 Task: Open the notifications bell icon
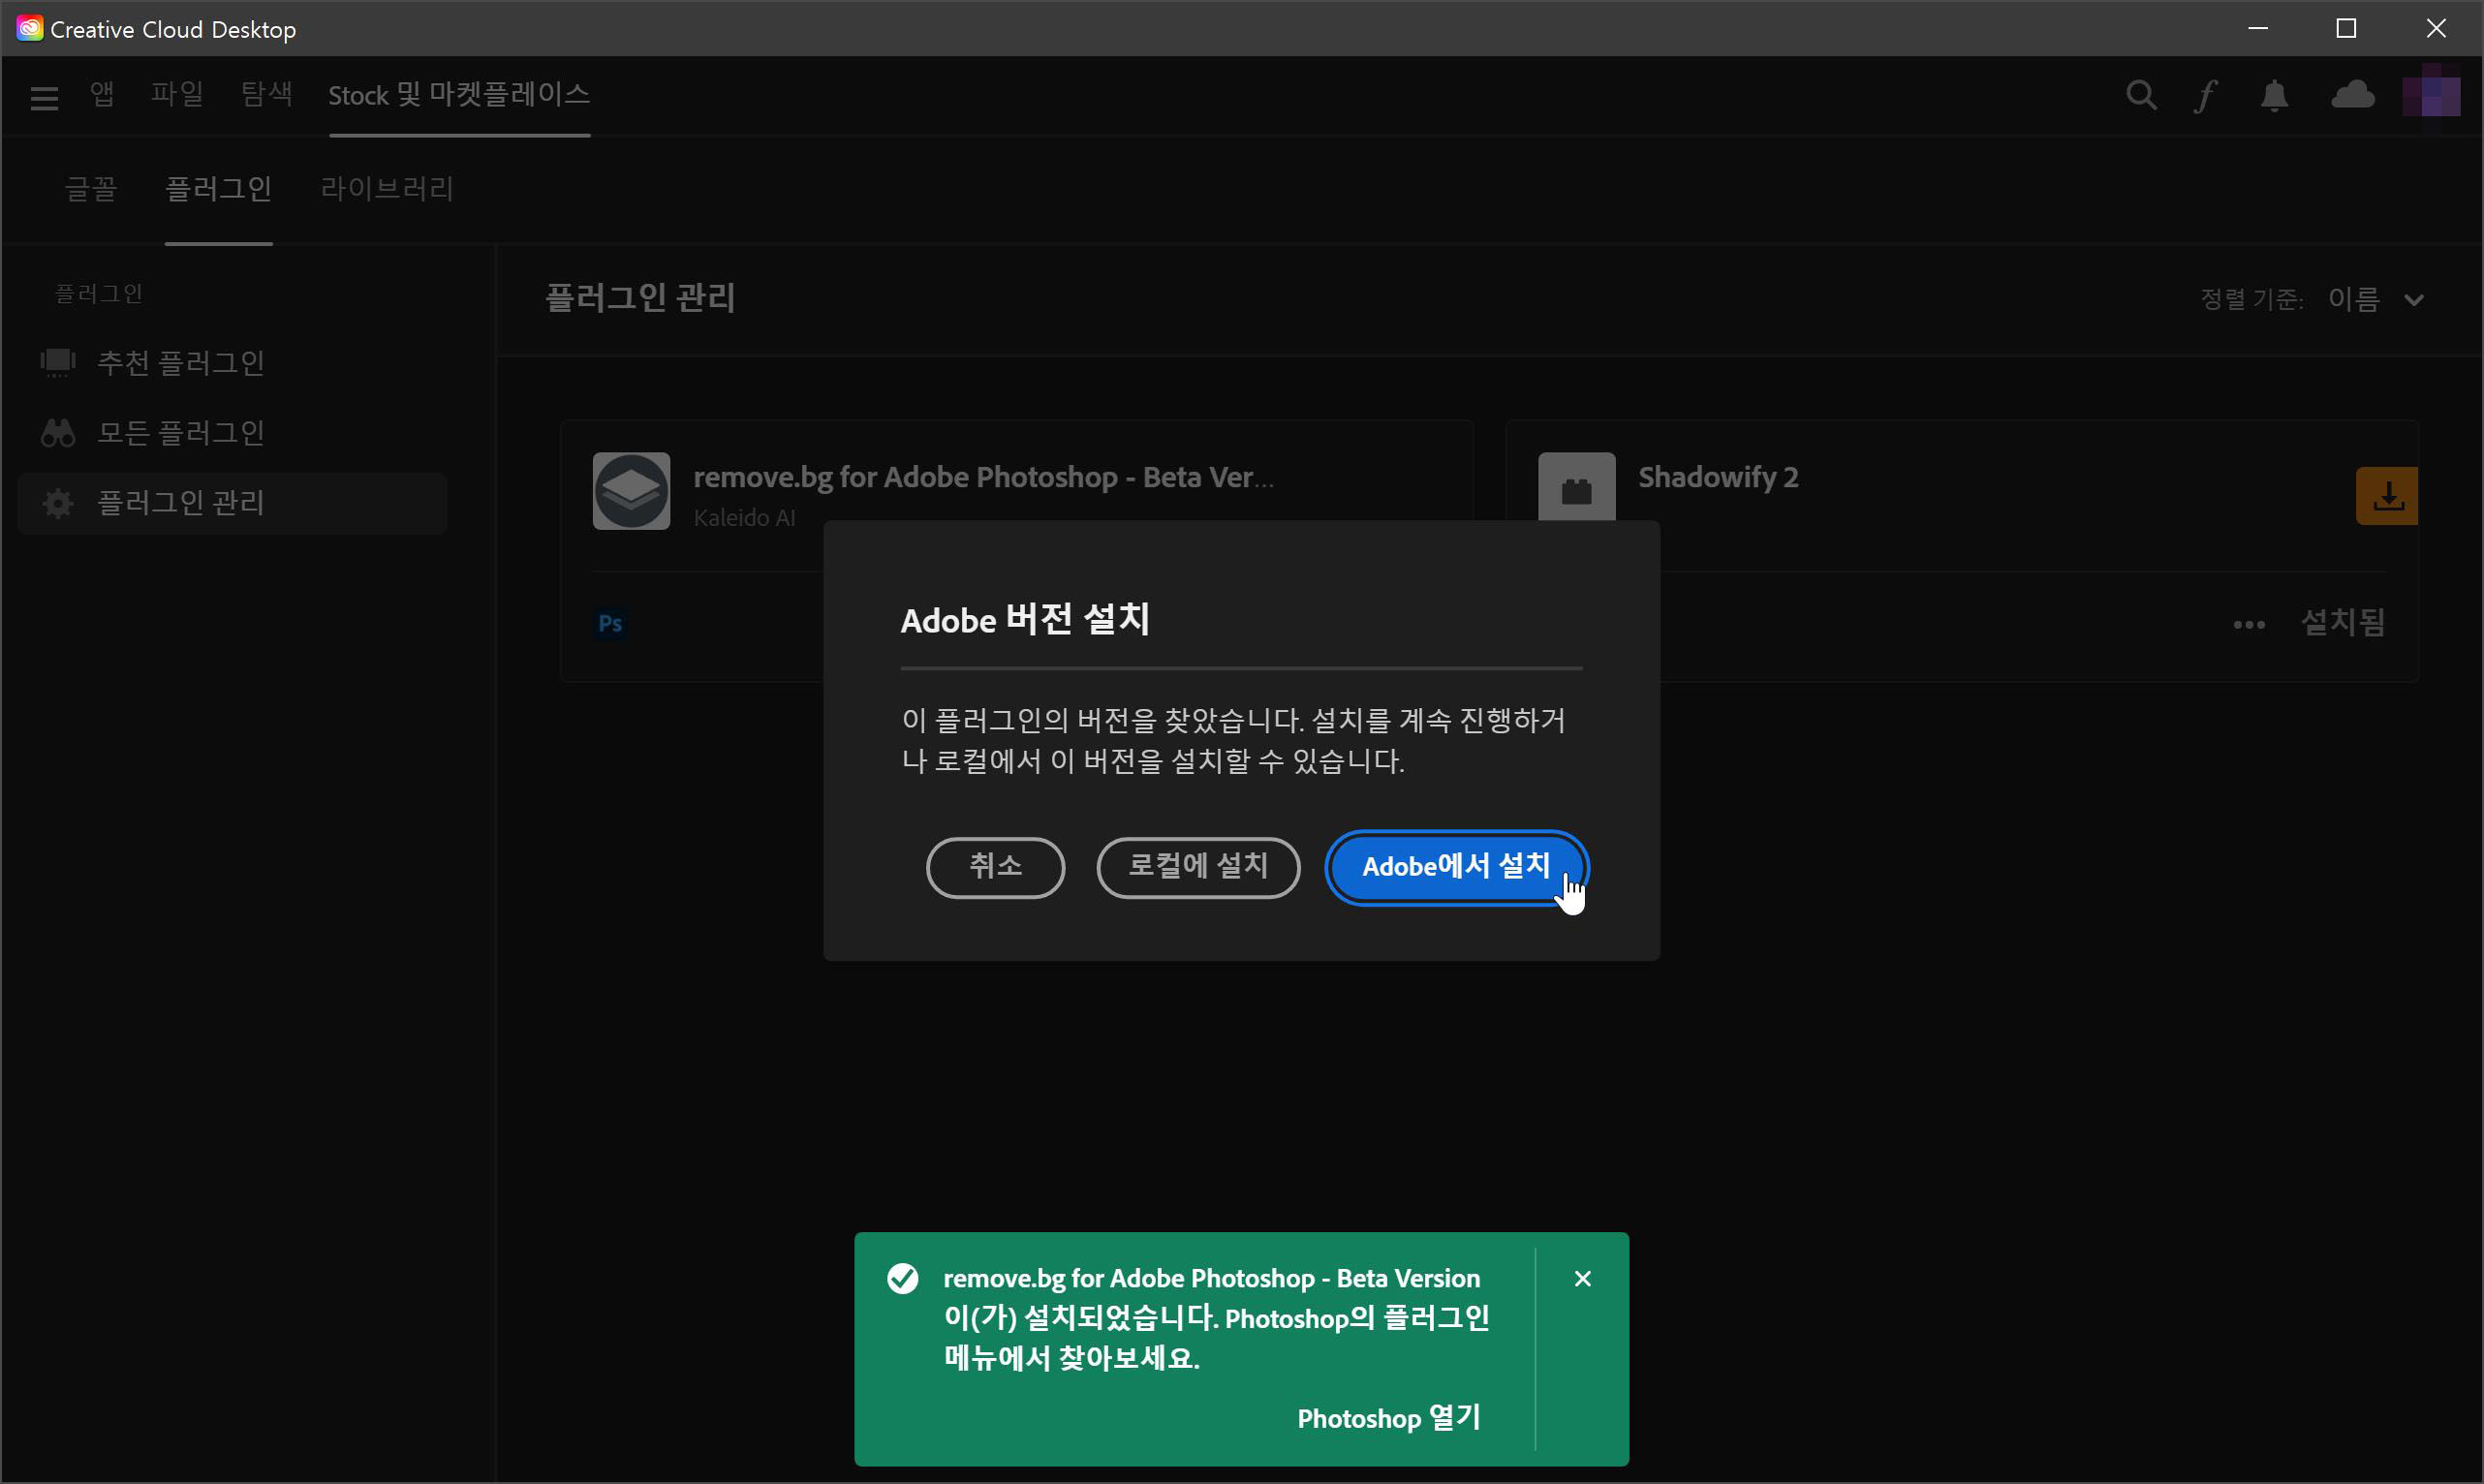[x=2274, y=96]
